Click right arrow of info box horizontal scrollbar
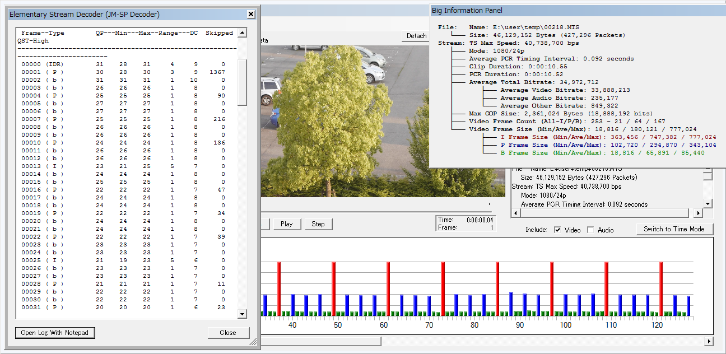The height and width of the screenshot is (354, 726). [697, 213]
